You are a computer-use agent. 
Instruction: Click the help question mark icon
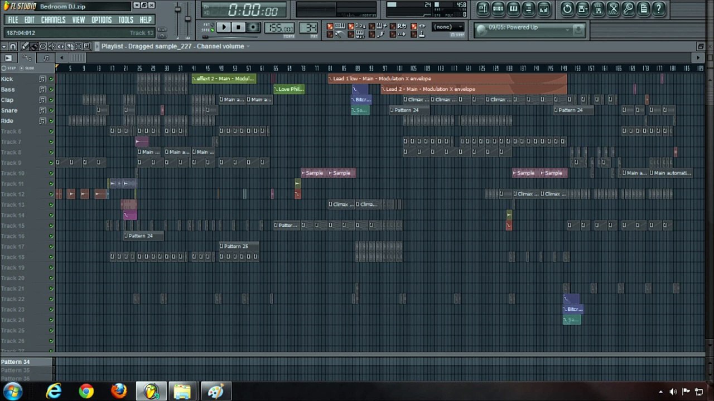(658, 9)
